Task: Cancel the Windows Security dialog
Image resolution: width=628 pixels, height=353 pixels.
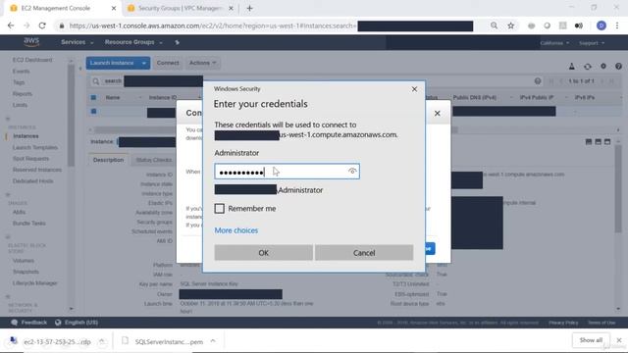Action: pos(364,253)
